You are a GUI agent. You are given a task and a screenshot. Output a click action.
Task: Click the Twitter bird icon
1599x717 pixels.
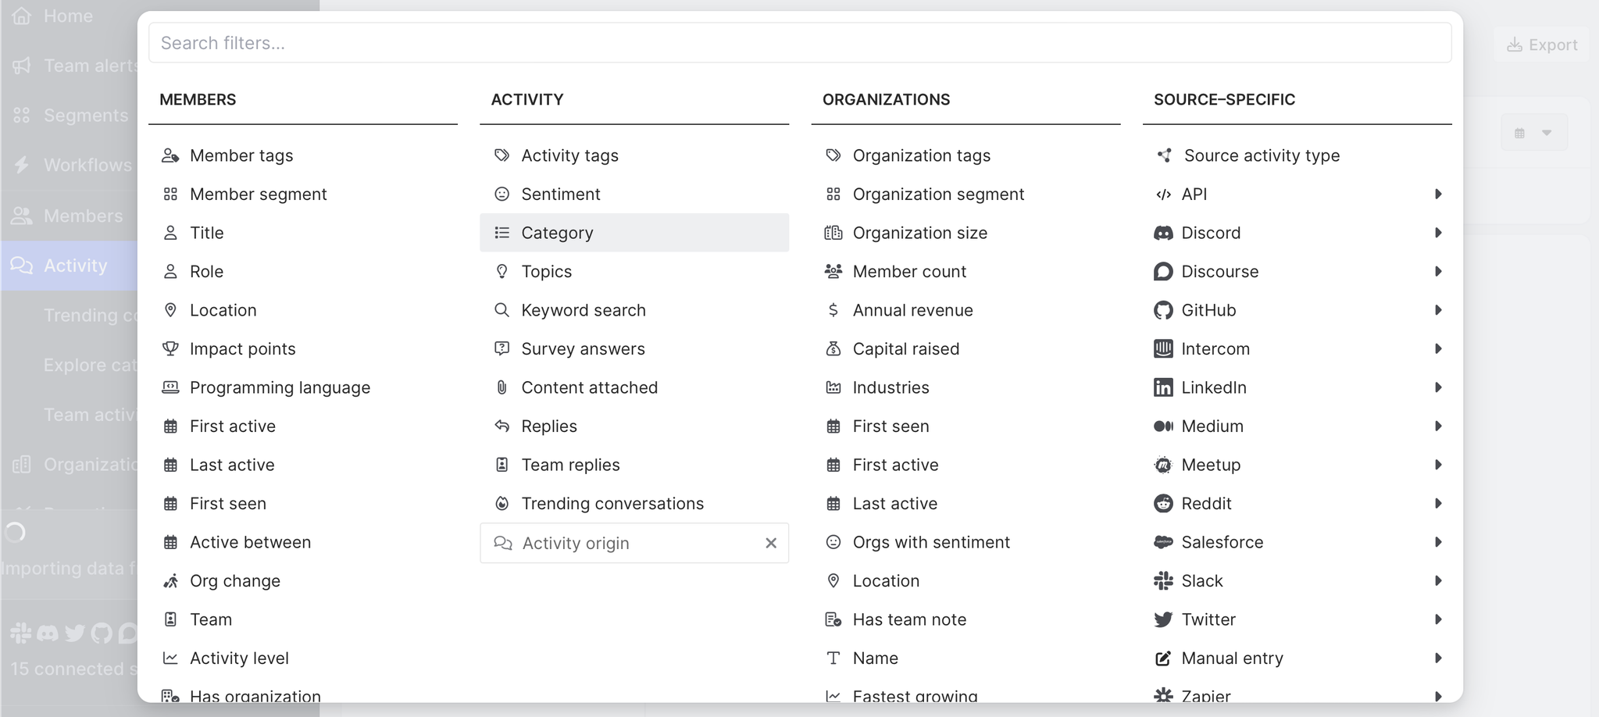[1163, 619]
